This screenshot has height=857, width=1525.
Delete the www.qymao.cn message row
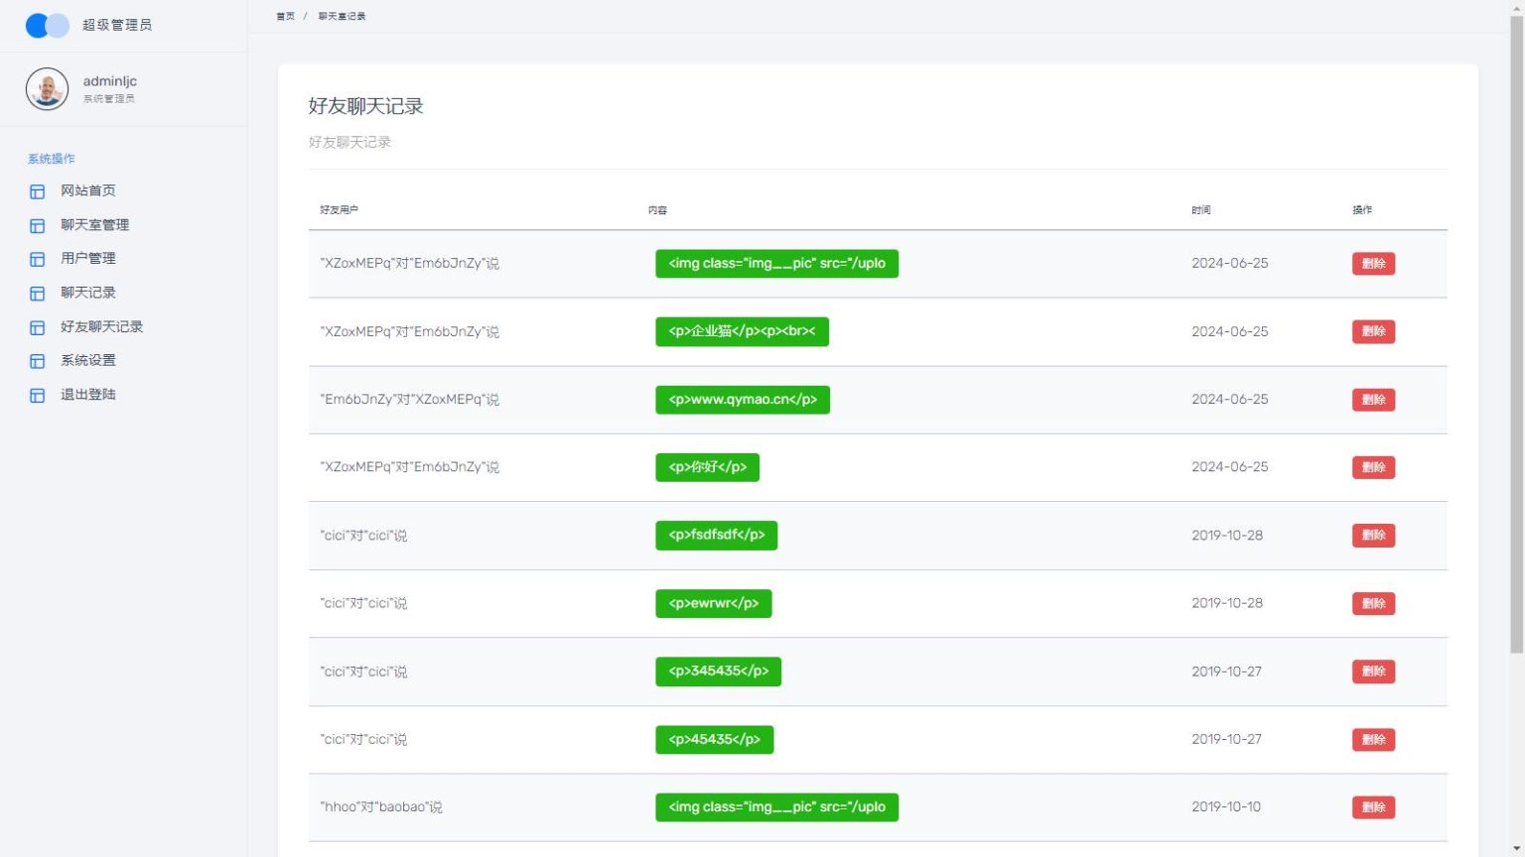[1373, 400]
